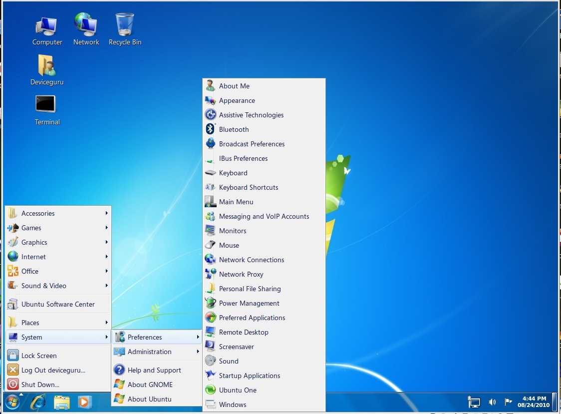
Task: Launch the media player icon in taskbar
Action: click(84, 402)
